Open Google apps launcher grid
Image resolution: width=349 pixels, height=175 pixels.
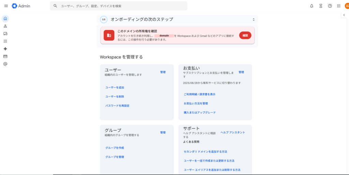point(338,6)
